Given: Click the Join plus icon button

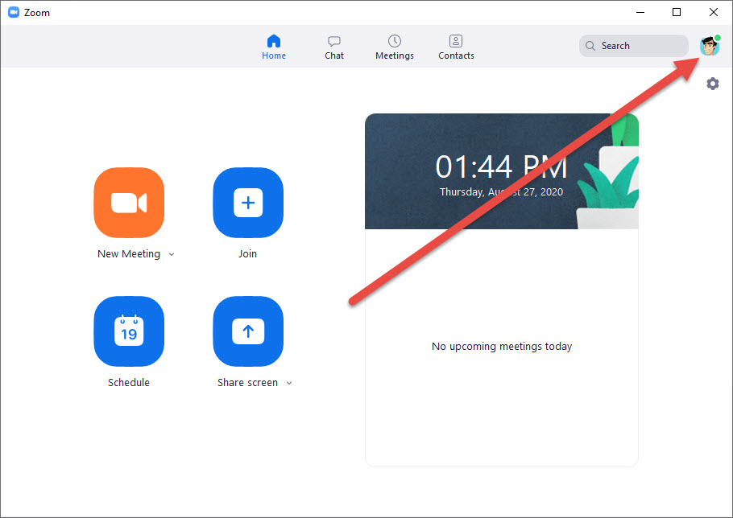Looking at the screenshot, I should (248, 203).
